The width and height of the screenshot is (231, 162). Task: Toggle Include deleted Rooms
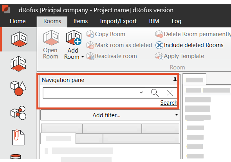click(x=189, y=45)
